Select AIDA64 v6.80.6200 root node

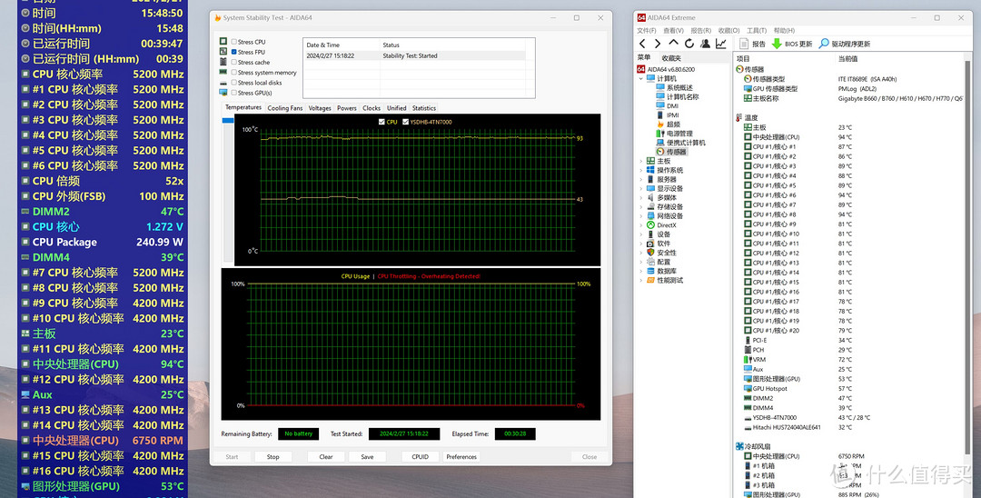(x=666, y=69)
